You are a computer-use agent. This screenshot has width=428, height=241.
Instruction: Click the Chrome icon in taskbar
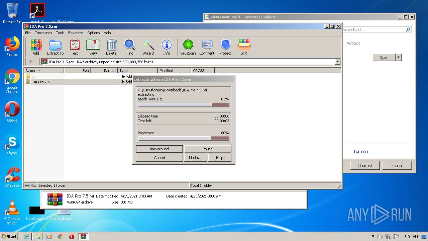(x=60, y=236)
